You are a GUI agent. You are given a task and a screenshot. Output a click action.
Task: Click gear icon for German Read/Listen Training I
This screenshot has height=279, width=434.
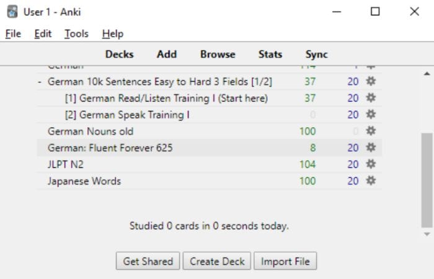tap(371, 98)
